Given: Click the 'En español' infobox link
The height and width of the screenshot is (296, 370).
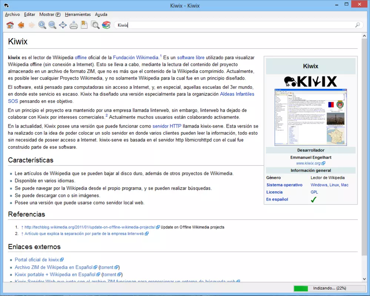Looking at the screenshot, I should (277, 199).
